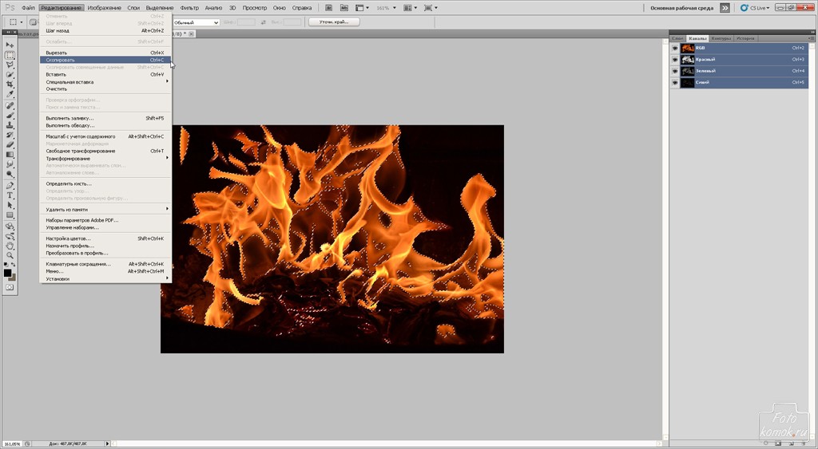
Task: Close the active document tab
Action: point(192,33)
